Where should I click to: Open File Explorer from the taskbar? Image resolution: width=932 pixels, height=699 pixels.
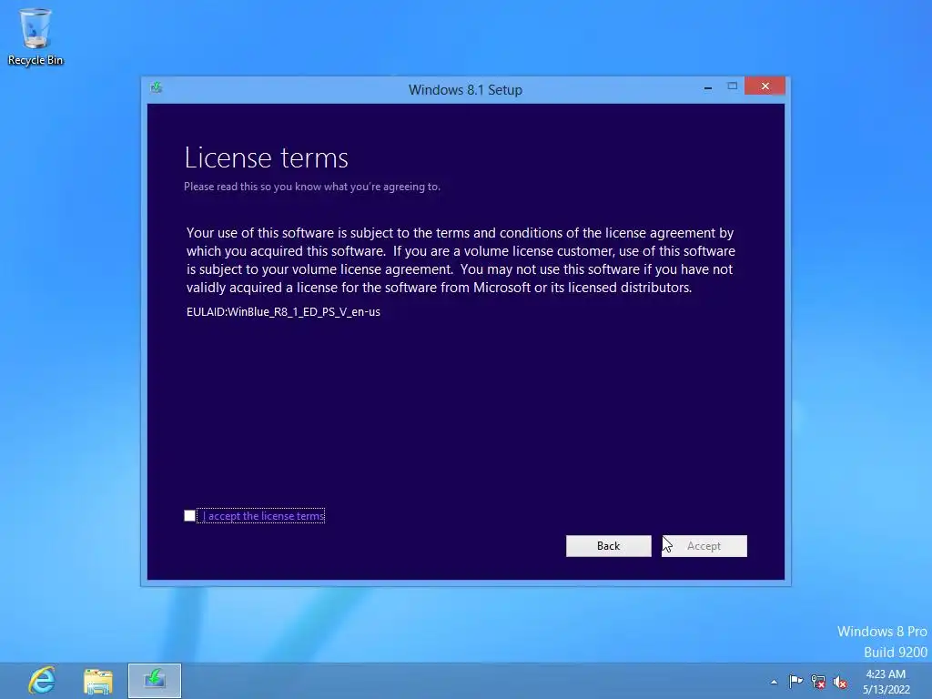pyautogui.click(x=98, y=681)
